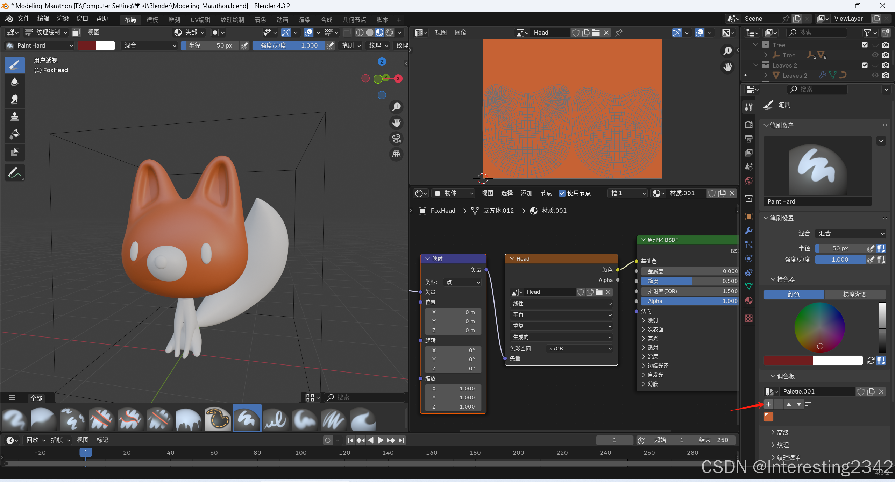
Task: Click the orange palette color swatch
Action: (768, 417)
